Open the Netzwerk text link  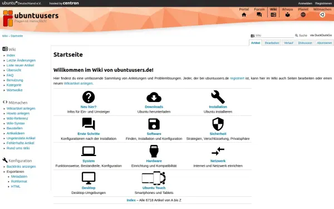coord(218,161)
